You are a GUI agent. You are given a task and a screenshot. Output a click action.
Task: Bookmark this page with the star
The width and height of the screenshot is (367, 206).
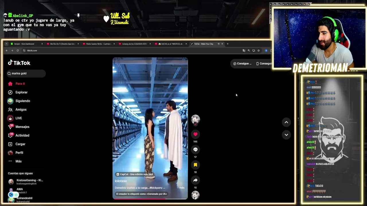pos(258,50)
